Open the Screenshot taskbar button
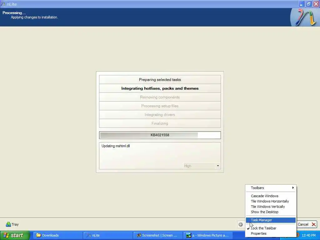This screenshot has height=240, width=320. tap(158, 235)
